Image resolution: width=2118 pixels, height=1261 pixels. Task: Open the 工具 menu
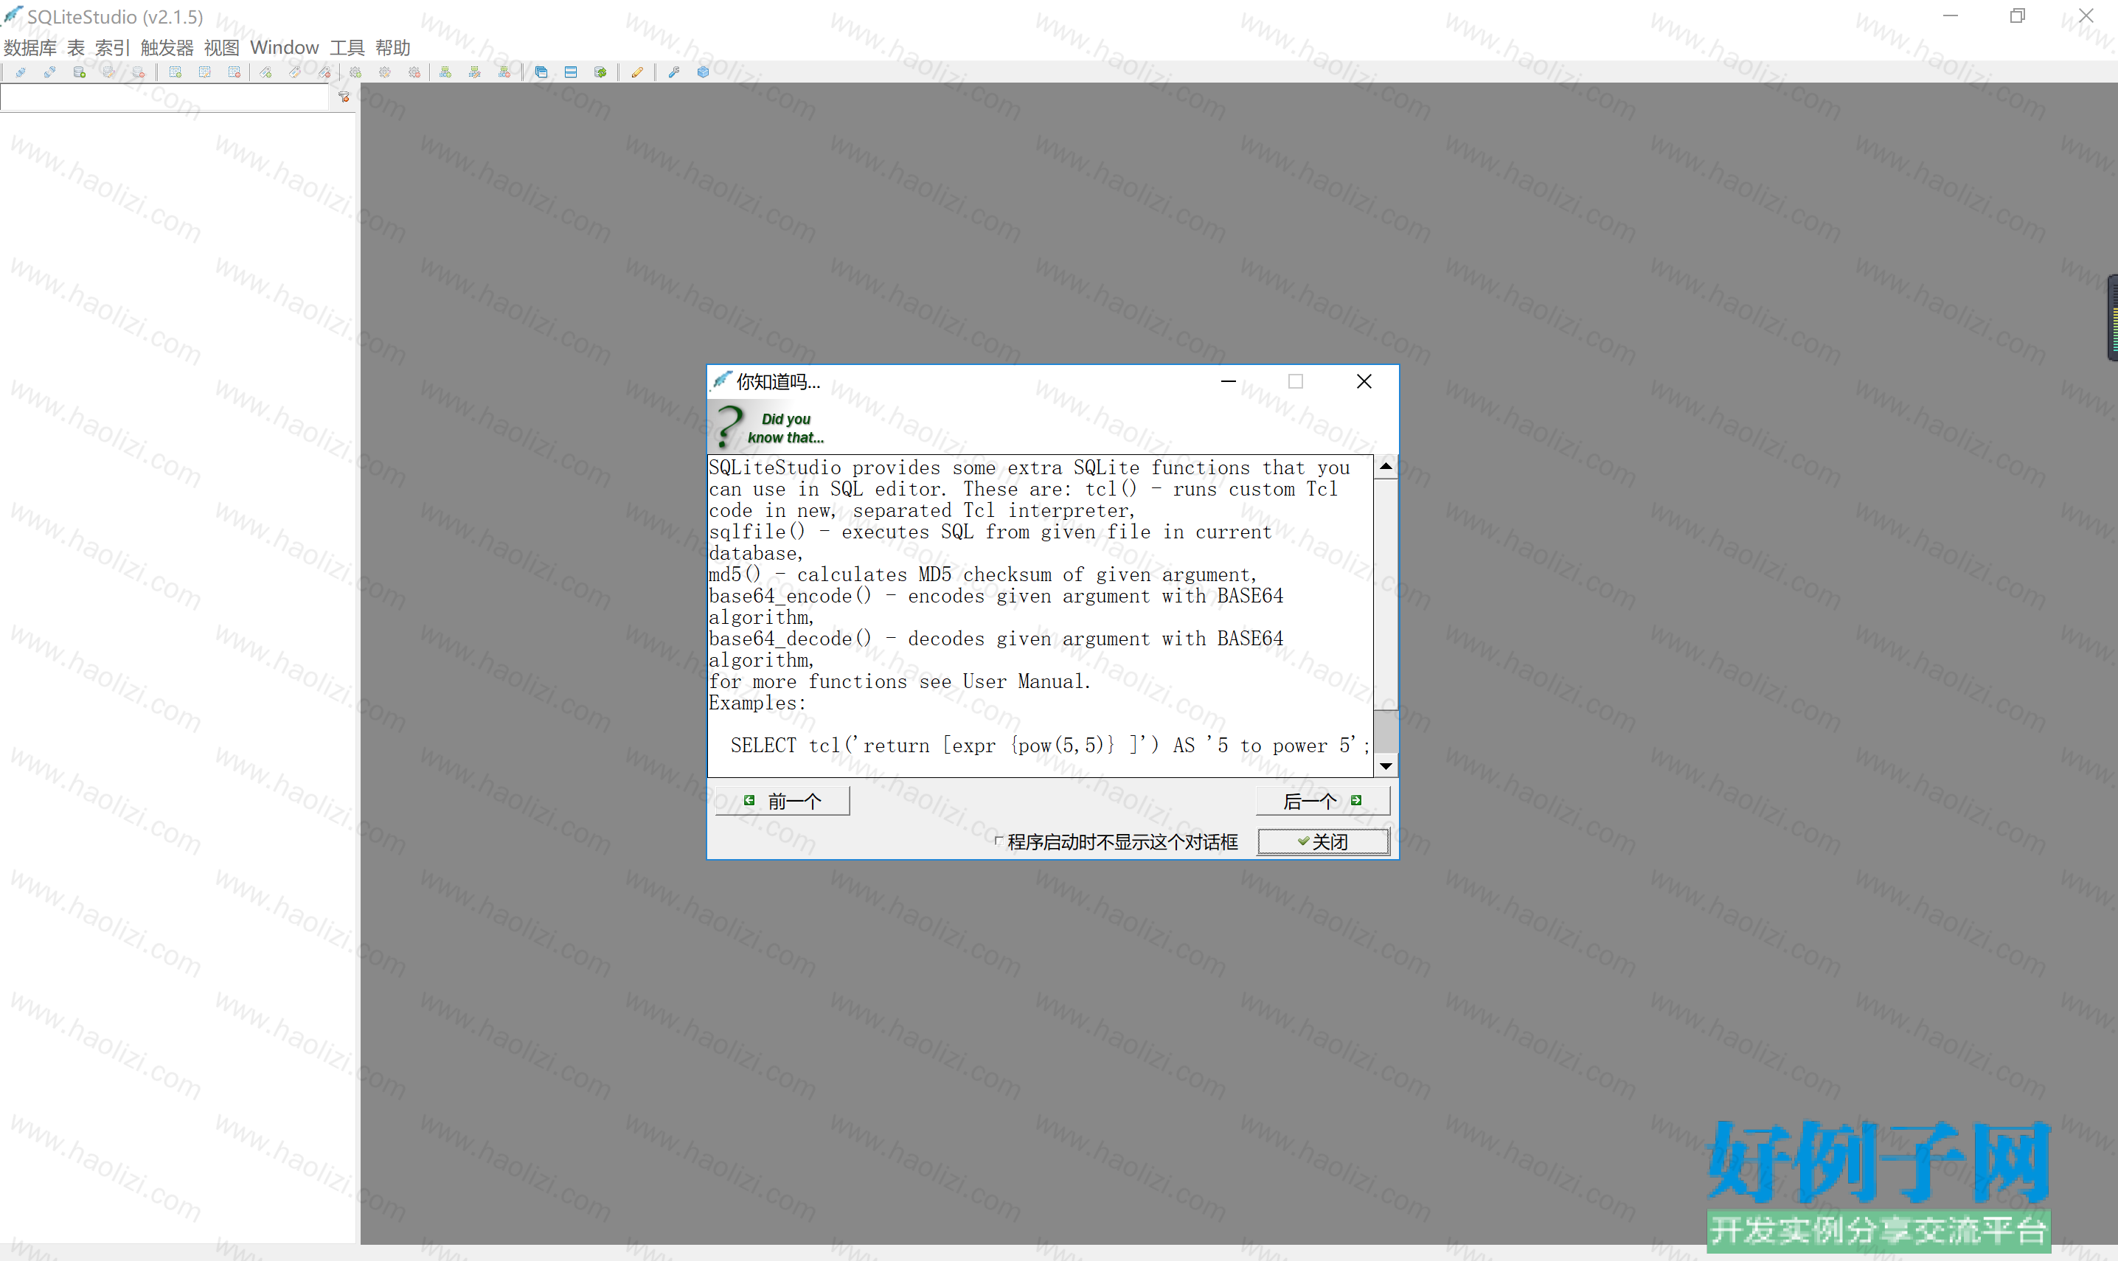[x=347, y=48]
